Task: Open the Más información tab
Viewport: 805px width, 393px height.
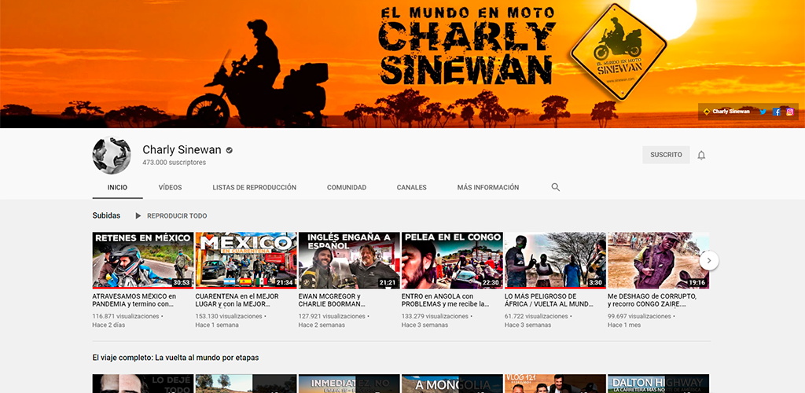Action: point(488,188)
